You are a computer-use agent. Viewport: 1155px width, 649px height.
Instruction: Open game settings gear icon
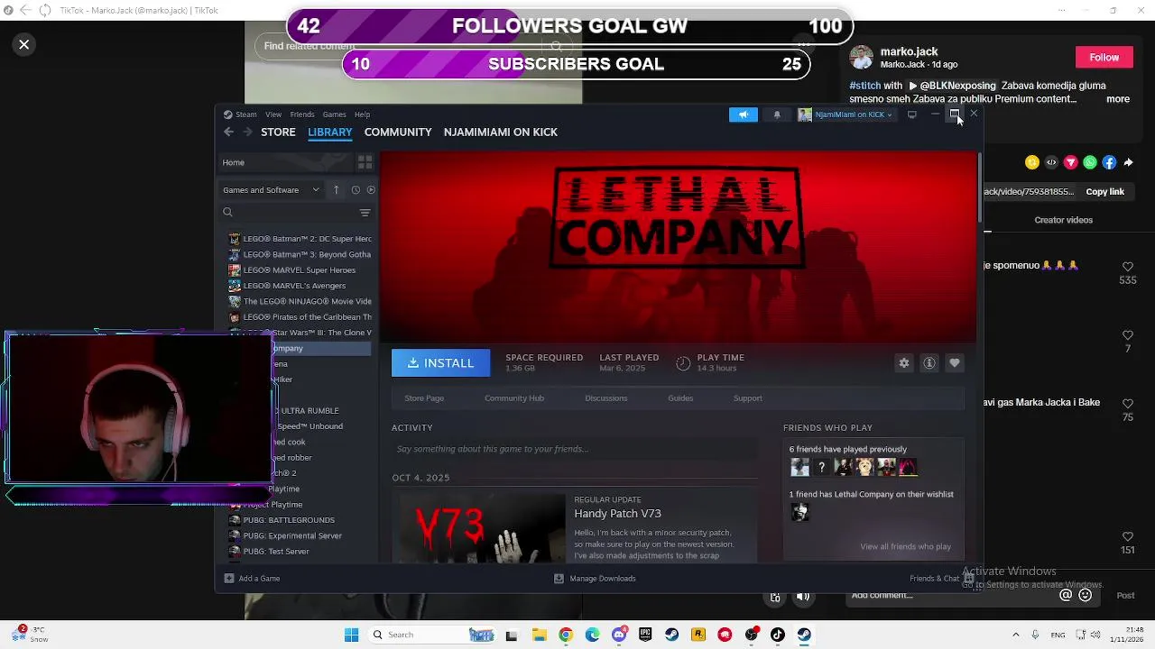(x=904, y=362)
